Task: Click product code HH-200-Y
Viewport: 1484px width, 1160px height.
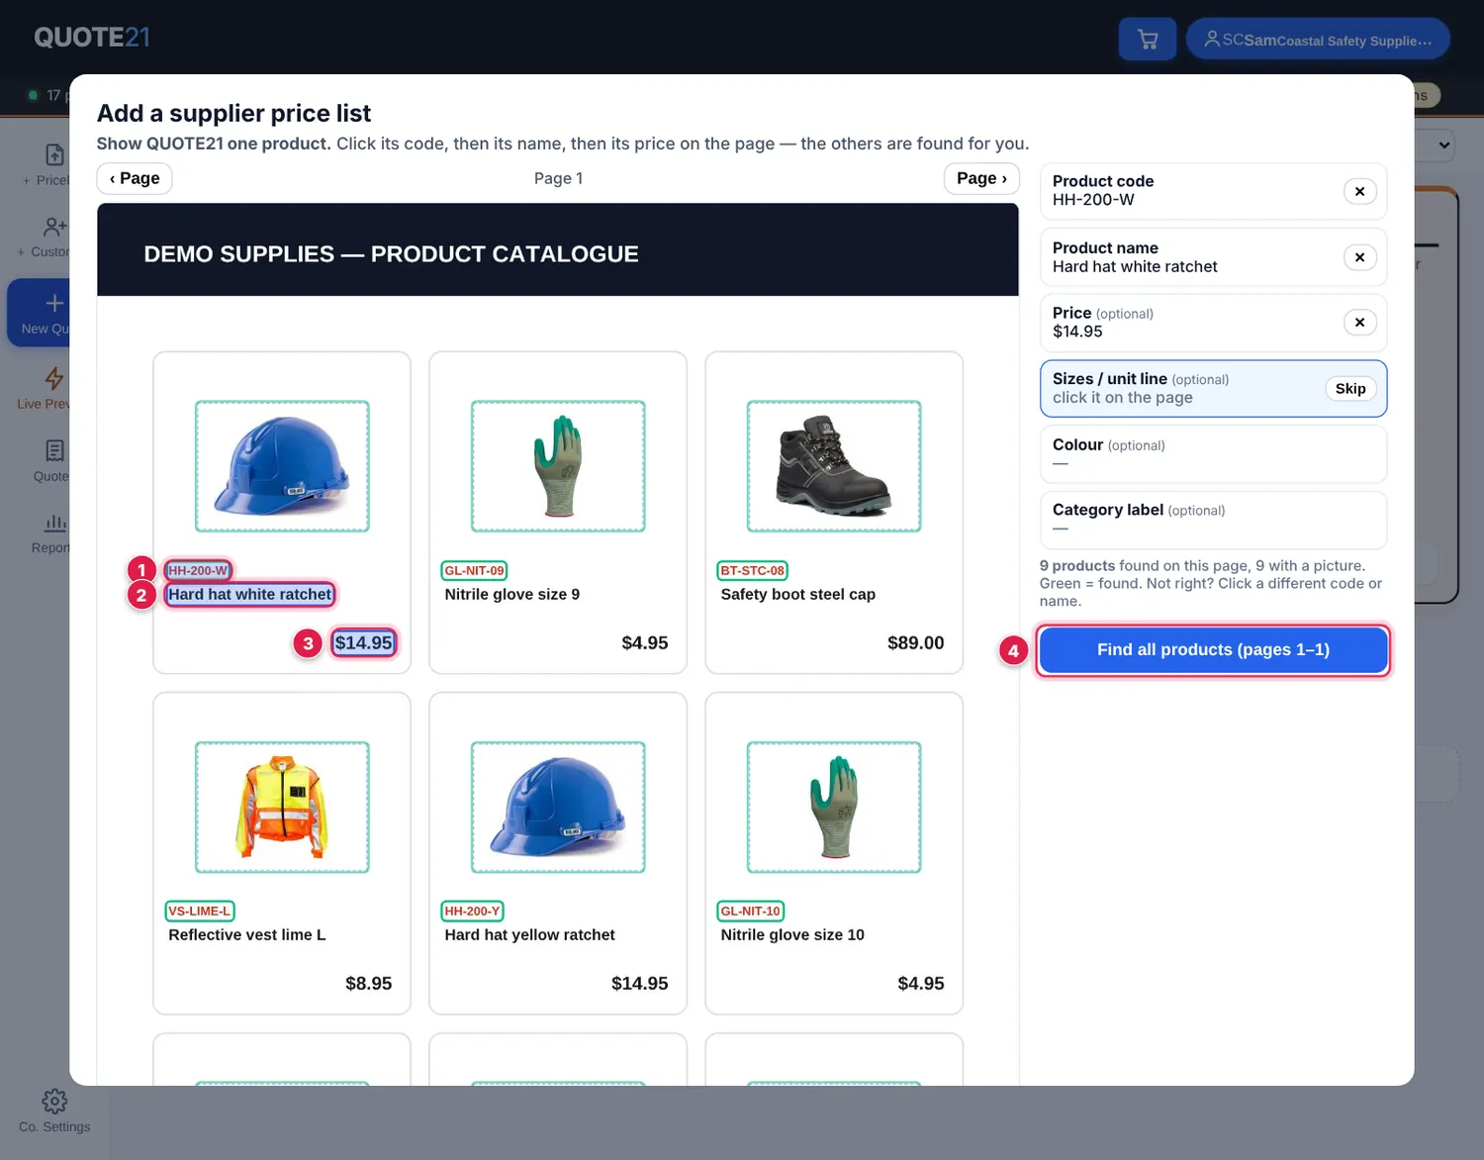Action: tap(473, 911)
